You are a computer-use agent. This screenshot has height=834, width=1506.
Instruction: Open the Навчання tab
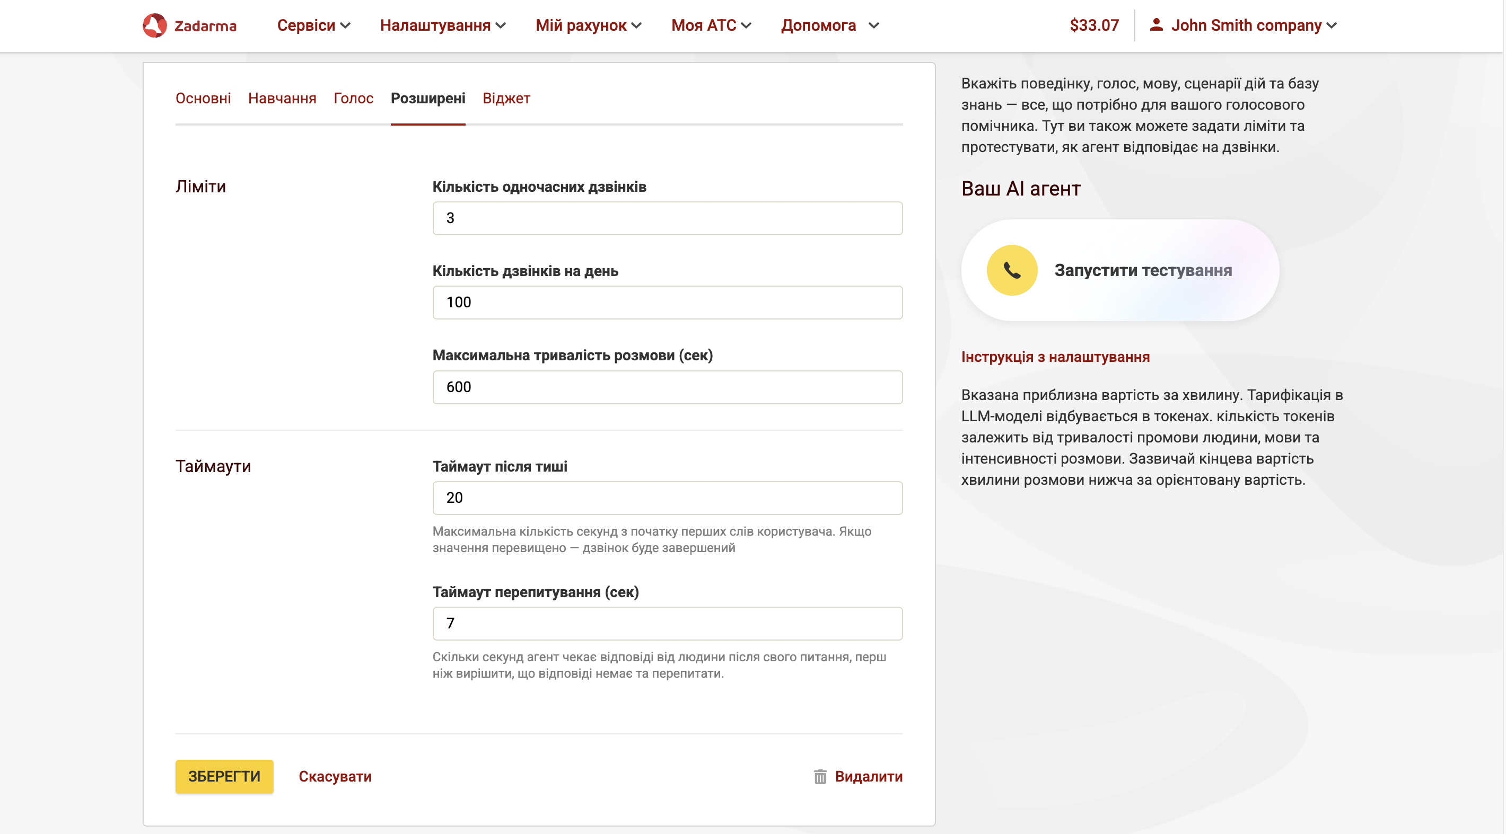pyautogui.click(x=282, y=98)
